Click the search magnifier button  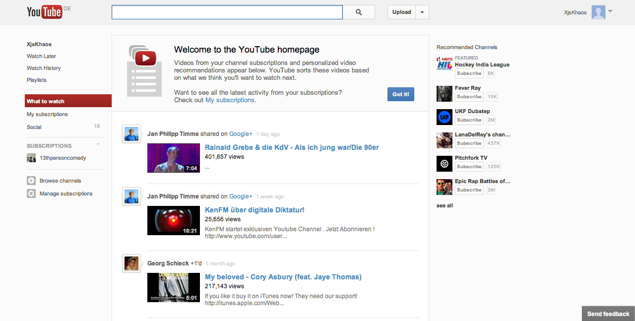click(359, 12)
